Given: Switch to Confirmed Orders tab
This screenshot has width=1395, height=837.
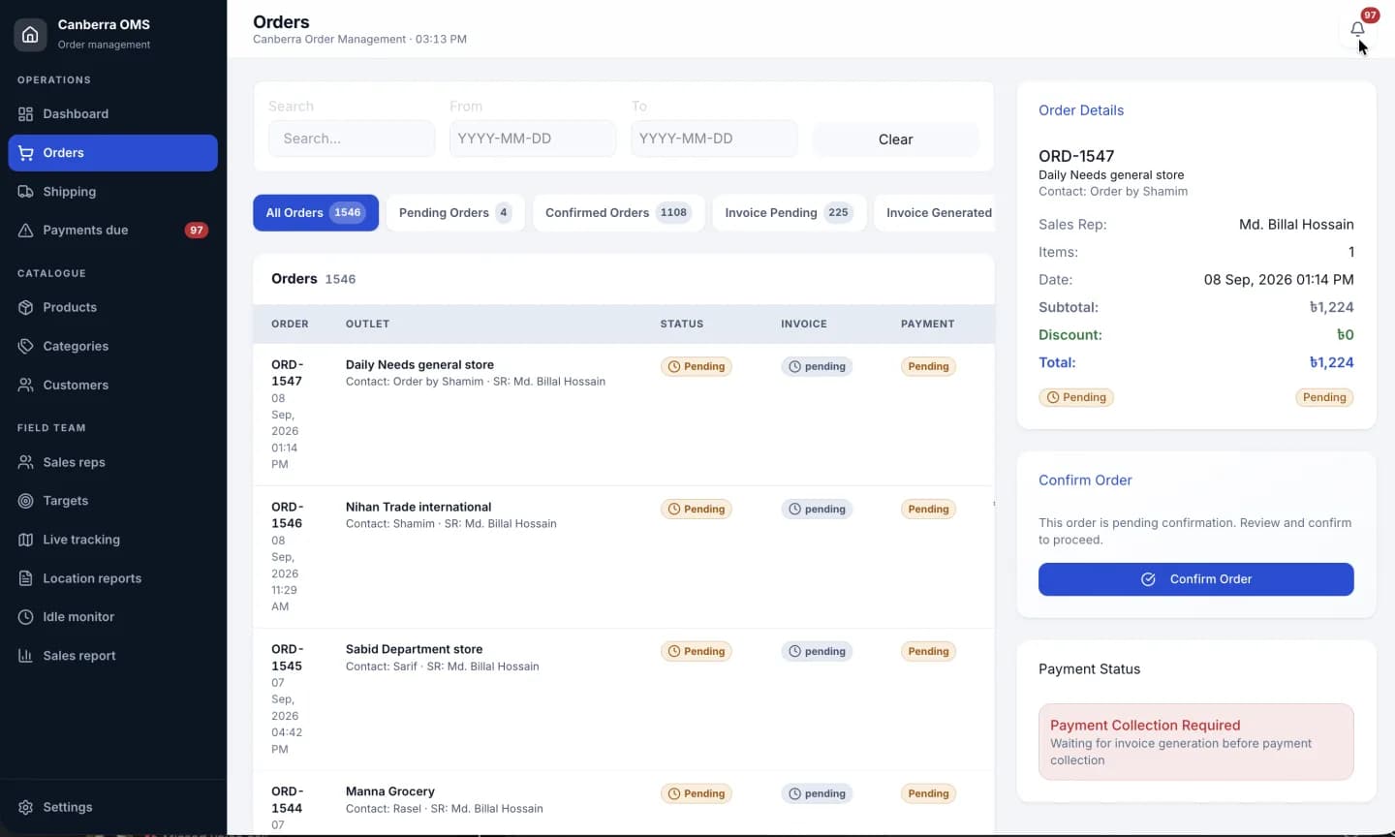Looking at the screenshot, I should [618, 213].
